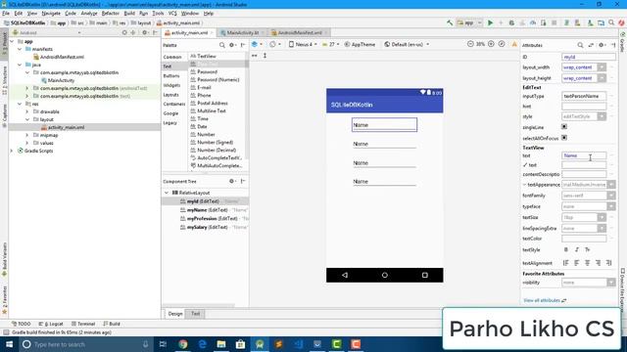Select center textAlignment icon
Viewport: 627px width, 352px height.
click(x=588, y=263)
